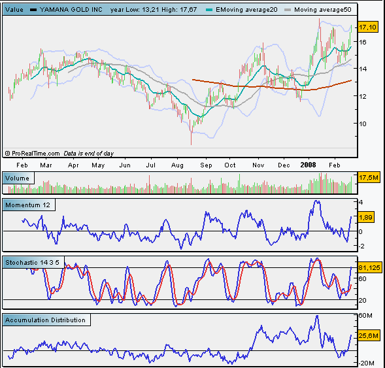385x368 pixels.
Task: Click the 20 stochastic axis label
Action: coord(362,301)
